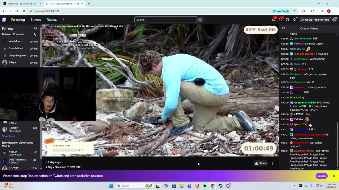Click the chat scrollbar
The image size is (339, 190).
point(337,145)
